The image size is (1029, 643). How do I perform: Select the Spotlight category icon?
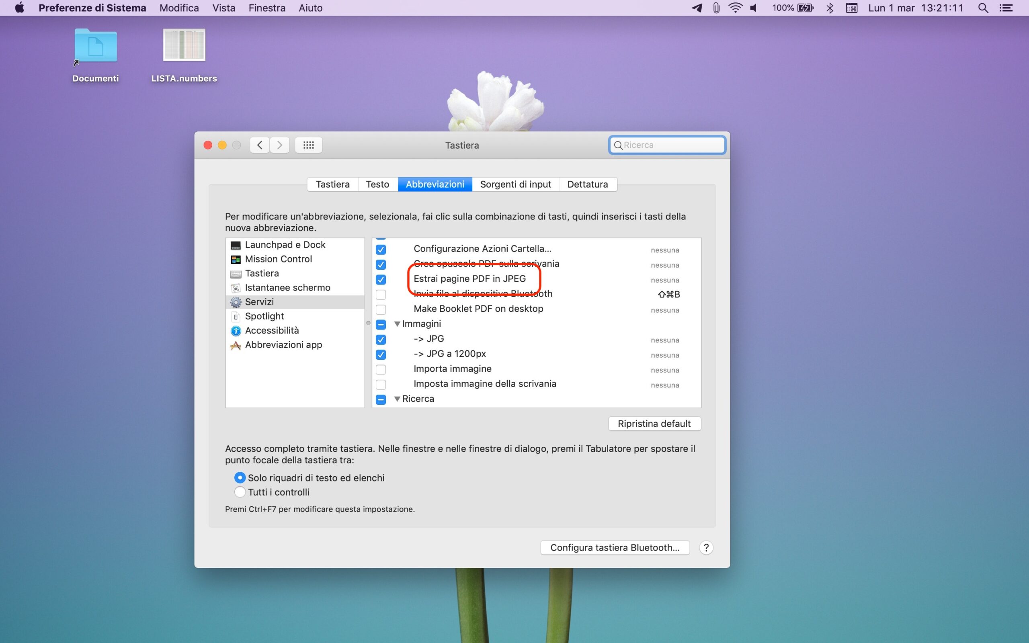coord(236,316)
